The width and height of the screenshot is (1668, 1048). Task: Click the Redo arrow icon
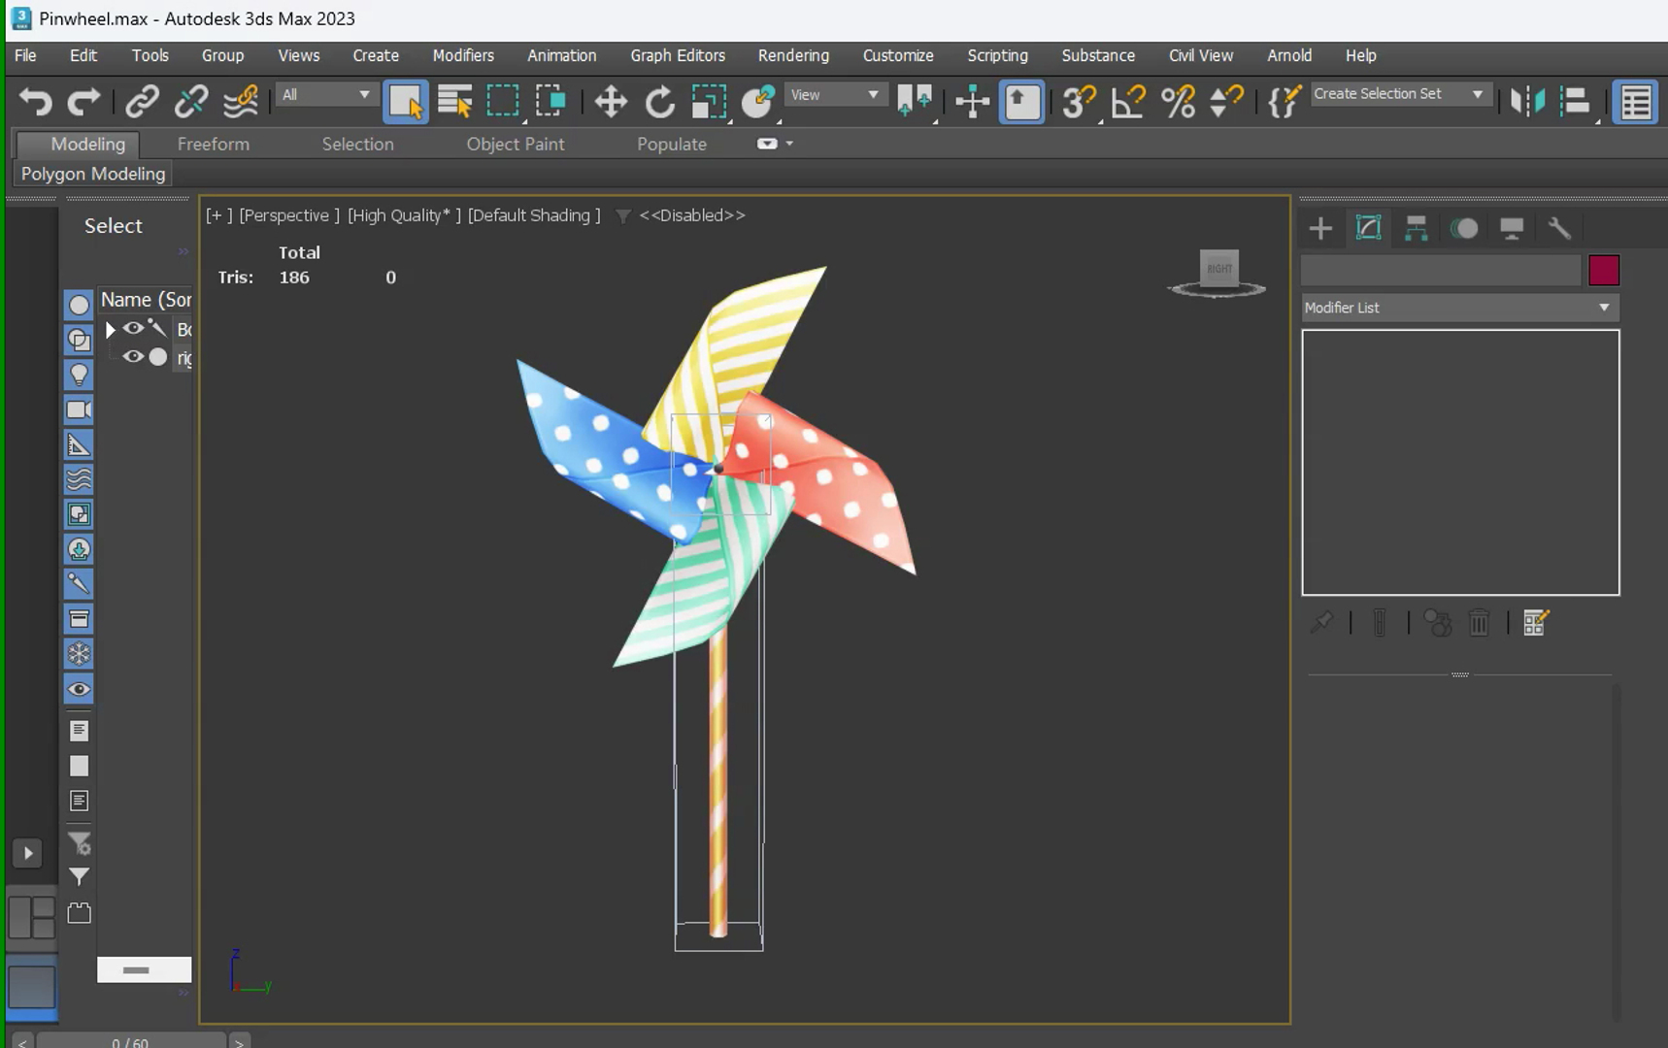point(83,101)
